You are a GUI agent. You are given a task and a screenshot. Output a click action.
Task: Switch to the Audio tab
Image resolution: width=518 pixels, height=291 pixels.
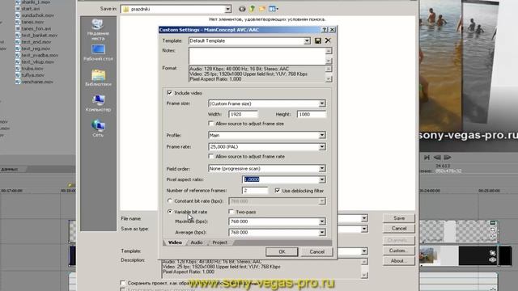(x=197, y=242)
